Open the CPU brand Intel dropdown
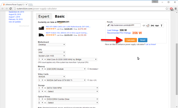Image resolution: width=178 pixels, height=108 pixels. point(52,52)
